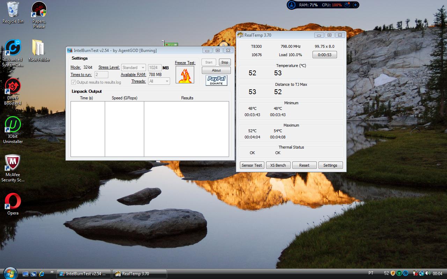Click the flame Freeze Test image
Image resolution: width=447 pixels, height=279 pixels.
(185, 75)
